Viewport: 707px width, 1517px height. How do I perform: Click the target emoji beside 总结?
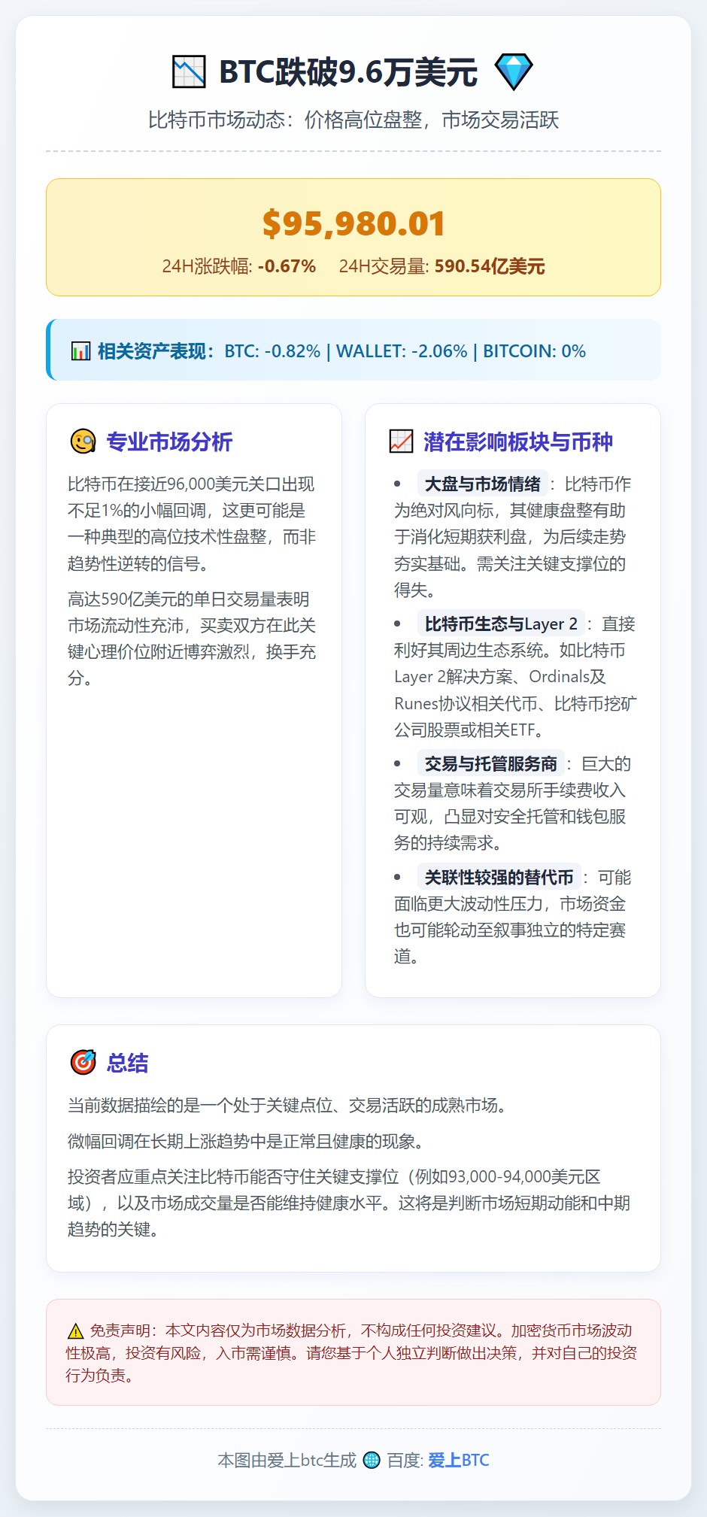(83, 1062)
